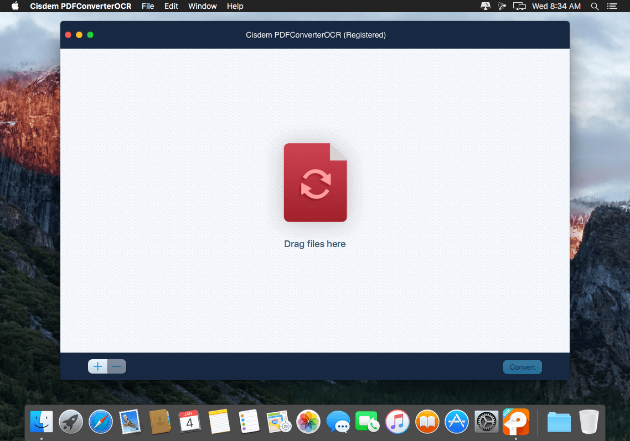Open the File menu

click(148, 6)
